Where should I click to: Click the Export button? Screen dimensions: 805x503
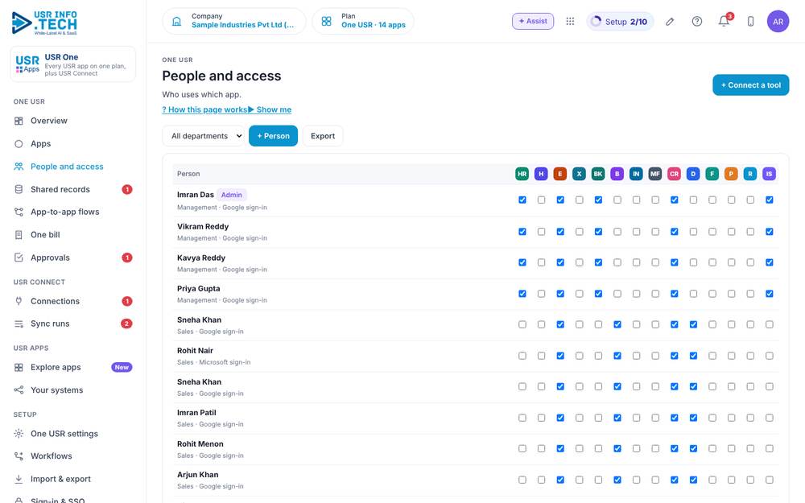point(323,136)
